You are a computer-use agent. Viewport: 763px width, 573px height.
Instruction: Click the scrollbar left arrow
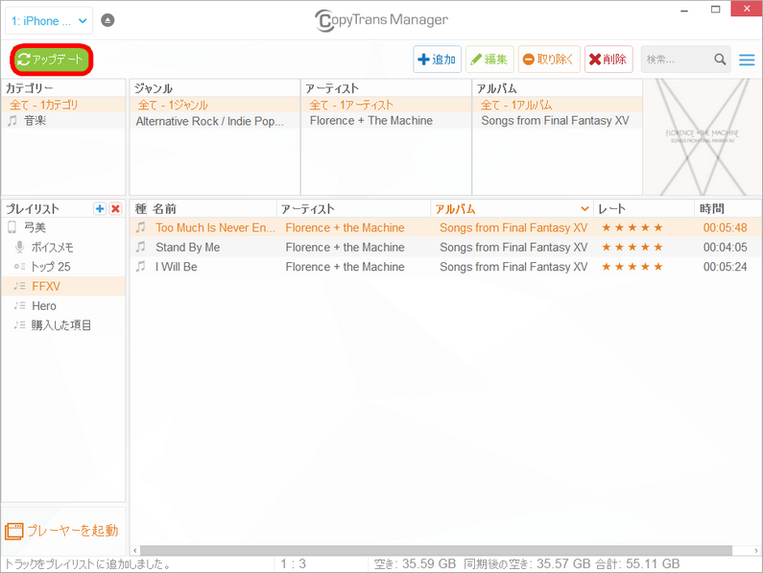(135, 551)
